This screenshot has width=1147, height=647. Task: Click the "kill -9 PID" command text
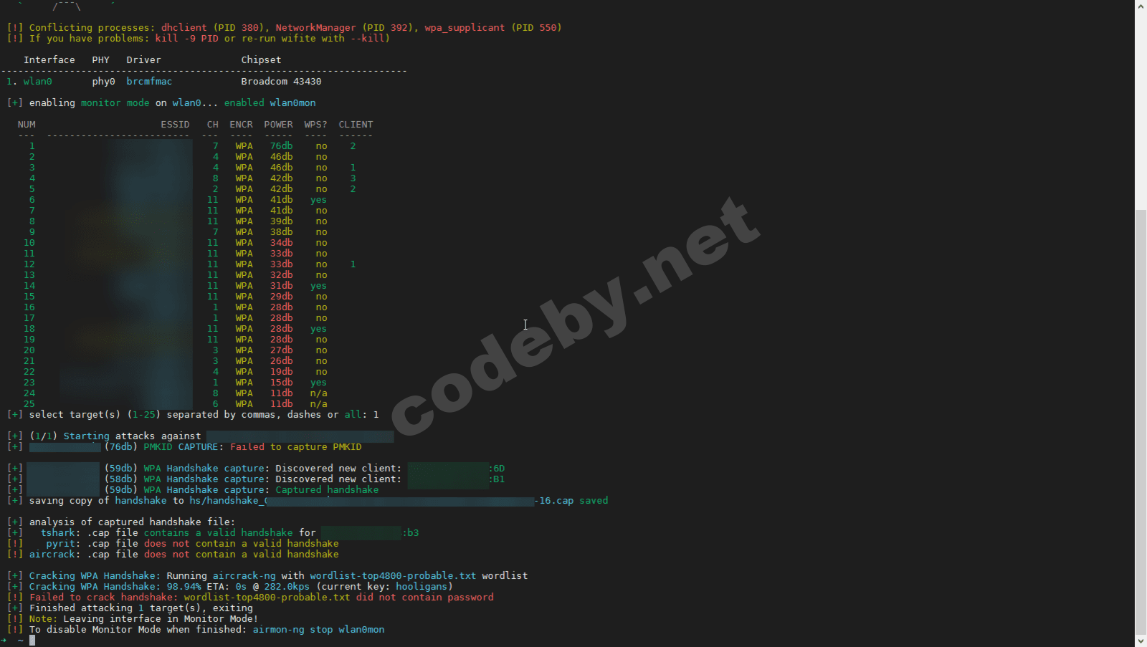point(186,39)
